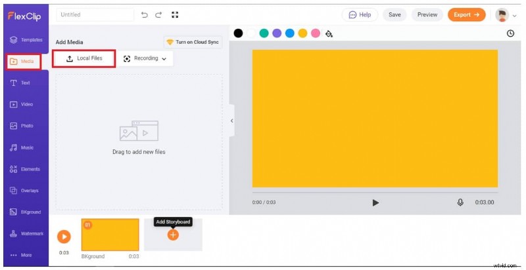This screenshot has width=526, height=270.
Task: Play the preview video
Action: pos(375,202)
